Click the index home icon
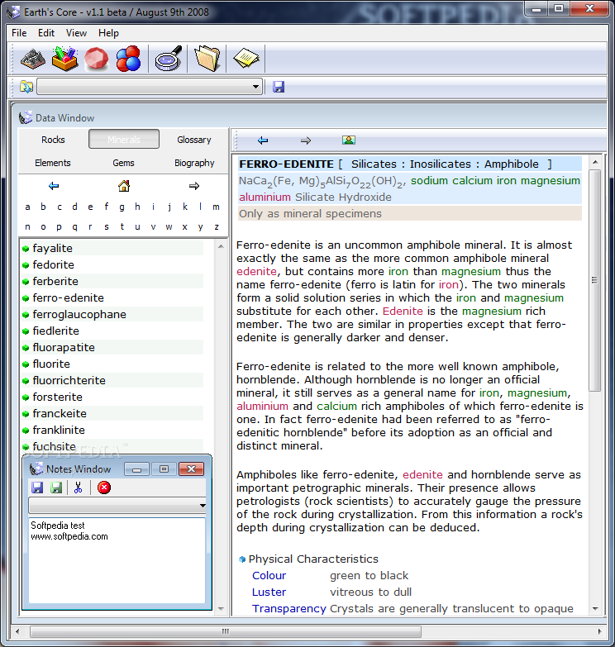Viewport: 615px width, 647px height. point(124,186)
